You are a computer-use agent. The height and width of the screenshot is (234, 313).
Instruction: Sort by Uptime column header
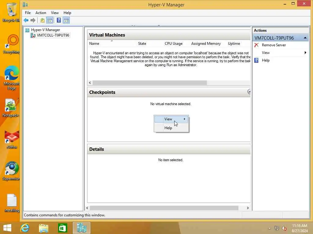point(234,44)
